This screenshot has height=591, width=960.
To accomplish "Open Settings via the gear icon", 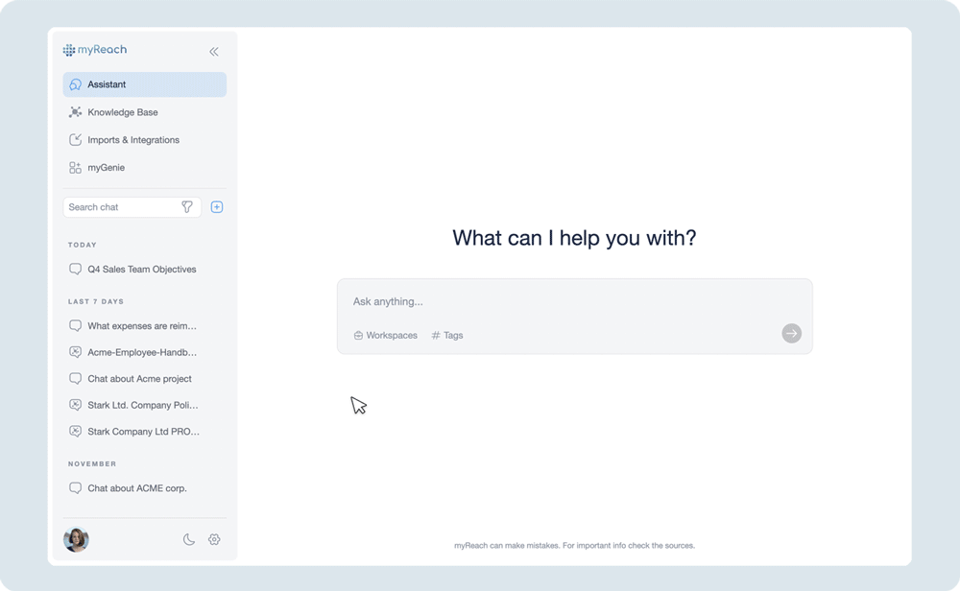I will tap(214, 539).
